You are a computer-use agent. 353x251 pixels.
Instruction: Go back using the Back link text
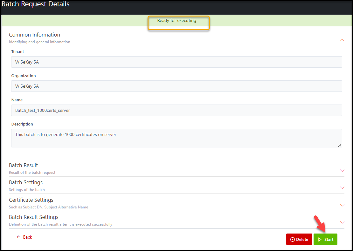28,237
